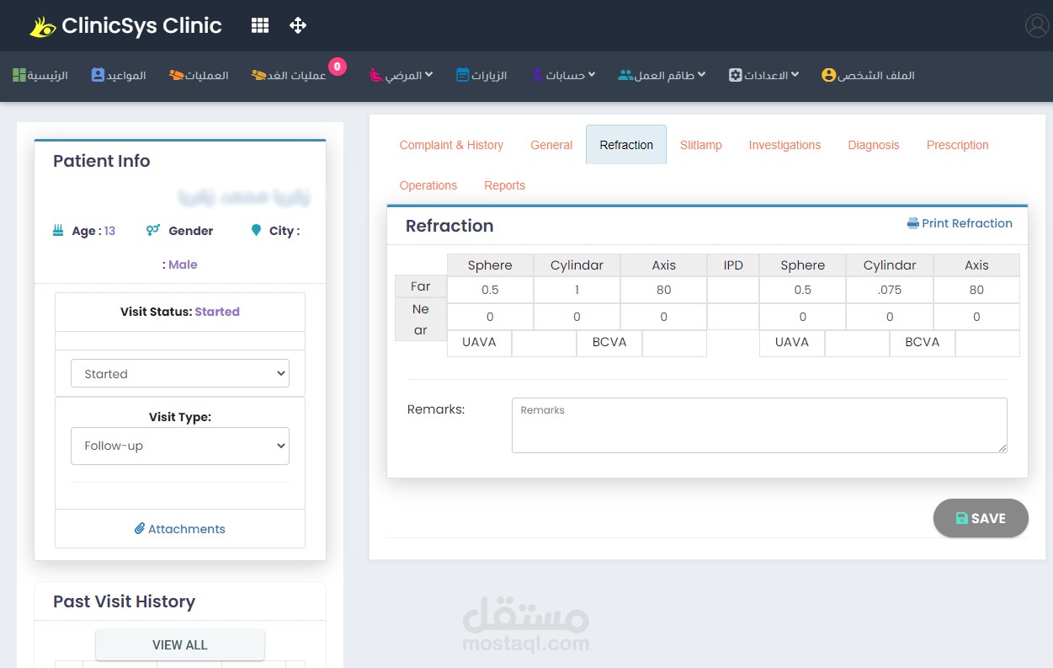Click the paperclip icon beside Attachments
The width and height of the screenshot is (1053, 668).
click(140, 529)
